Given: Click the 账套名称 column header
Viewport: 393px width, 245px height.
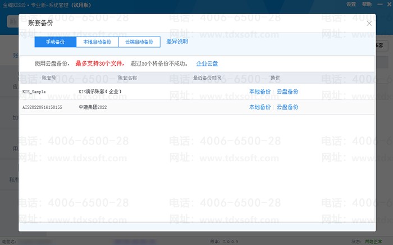Looking at the screenshot, I should click(x=127, y=78).
